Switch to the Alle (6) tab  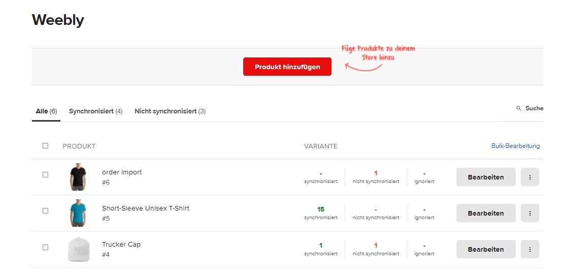click(46, 111)
